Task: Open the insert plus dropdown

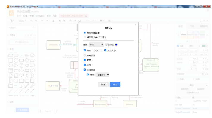Action: click(x=102, y=21)
